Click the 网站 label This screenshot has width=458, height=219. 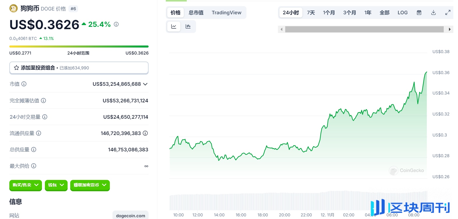point(14,216)
